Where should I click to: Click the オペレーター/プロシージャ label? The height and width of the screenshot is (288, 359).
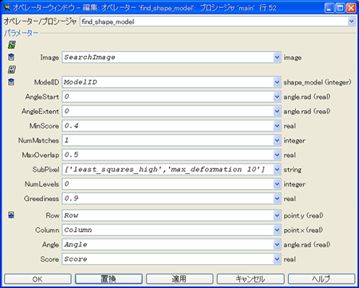click(x=40, y=22)
